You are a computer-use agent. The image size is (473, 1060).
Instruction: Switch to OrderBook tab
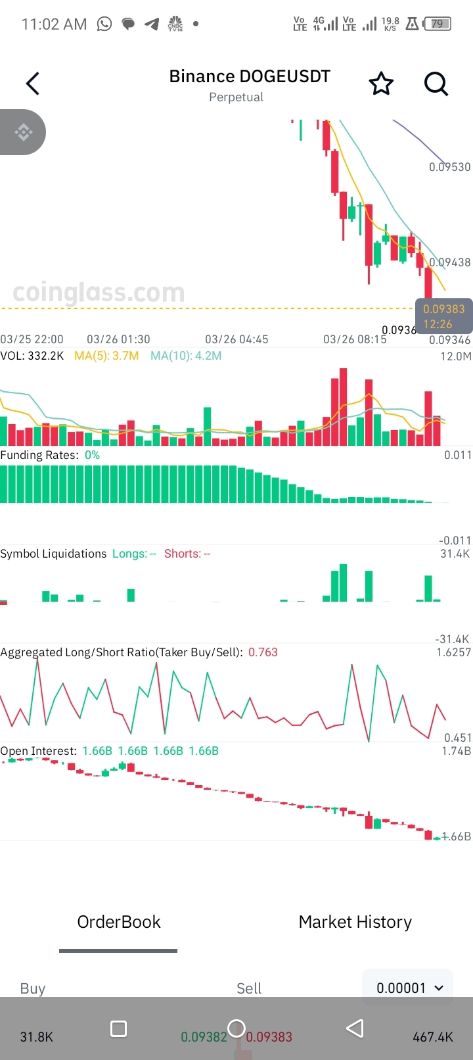click(x=119, y=922)
